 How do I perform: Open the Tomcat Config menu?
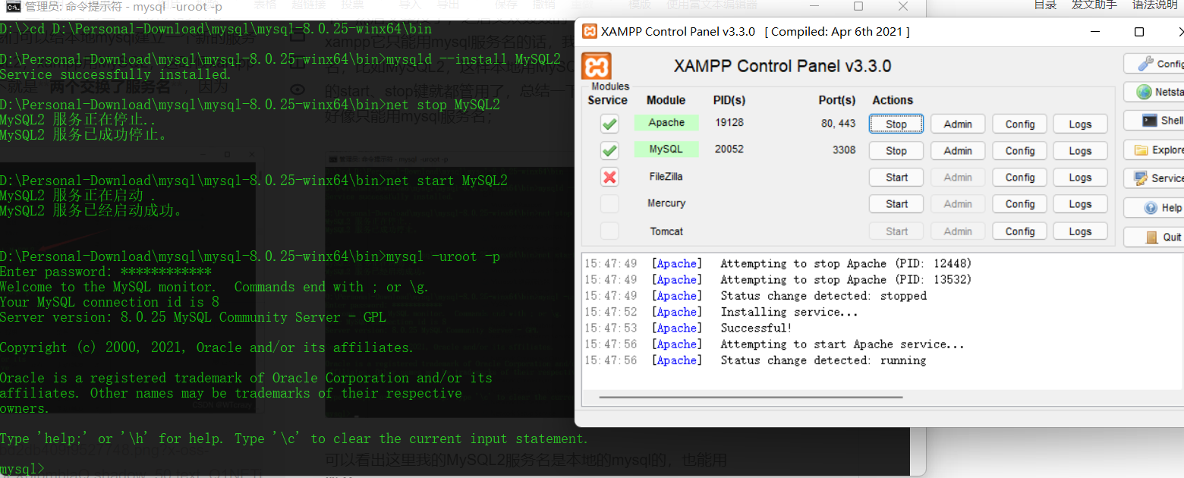pyautogui.click(x=1020, y=231)
